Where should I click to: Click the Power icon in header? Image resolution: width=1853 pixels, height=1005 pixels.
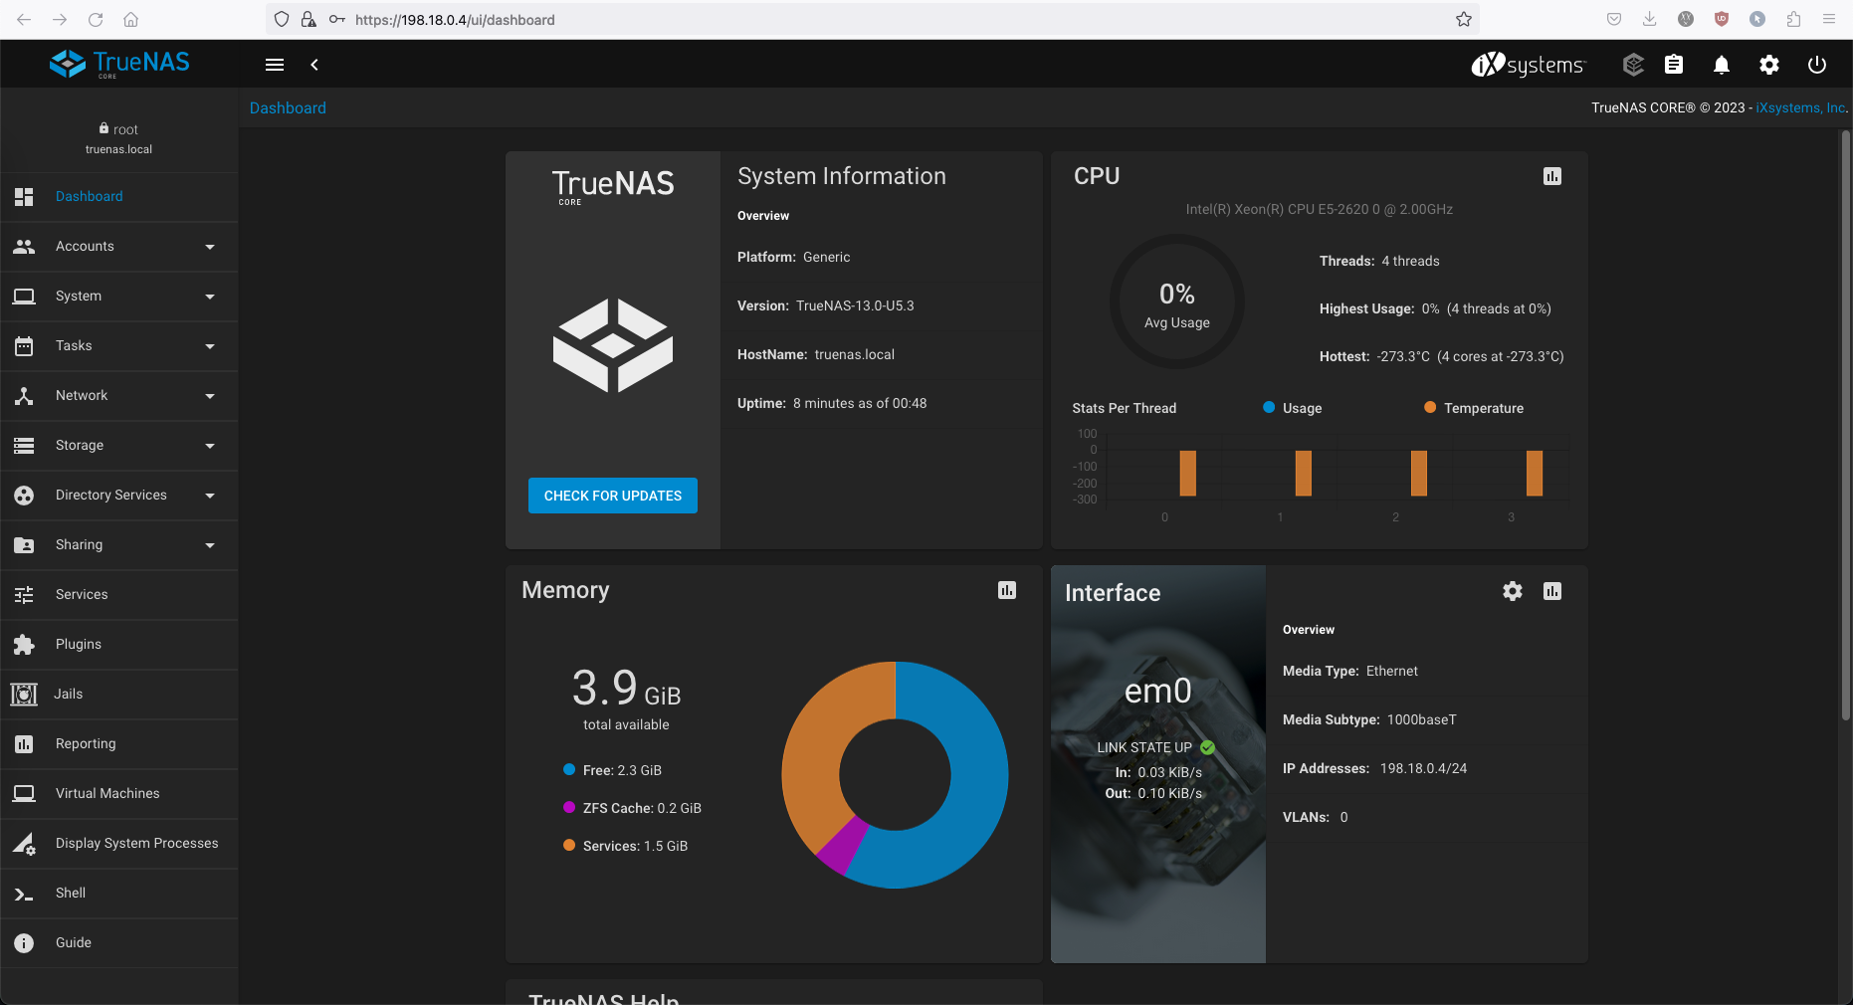tap(1816, 65)
